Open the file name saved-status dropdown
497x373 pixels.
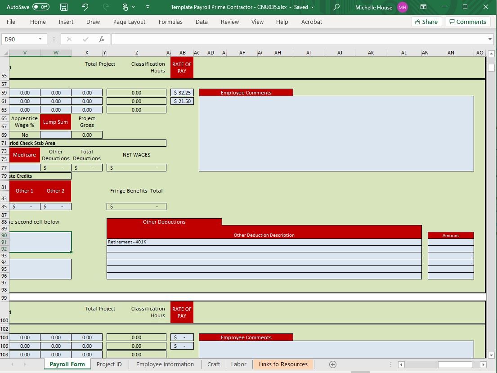[x=313, y=7]
